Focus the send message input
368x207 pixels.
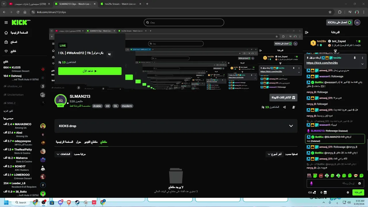tap(336, 183)
